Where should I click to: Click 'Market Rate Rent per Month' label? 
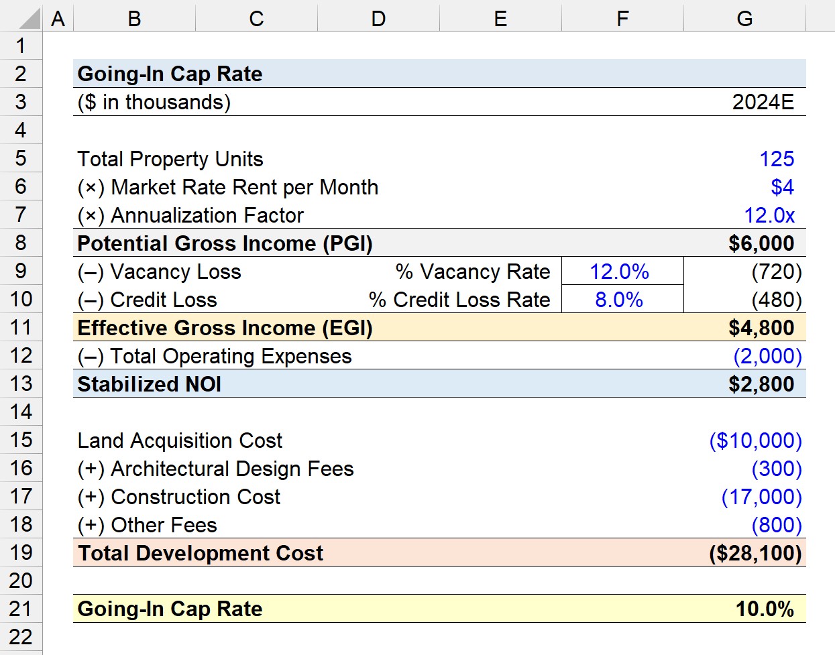coord(244,187)
